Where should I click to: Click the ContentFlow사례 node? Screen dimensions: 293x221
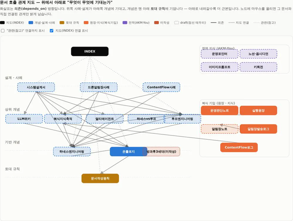161,87
